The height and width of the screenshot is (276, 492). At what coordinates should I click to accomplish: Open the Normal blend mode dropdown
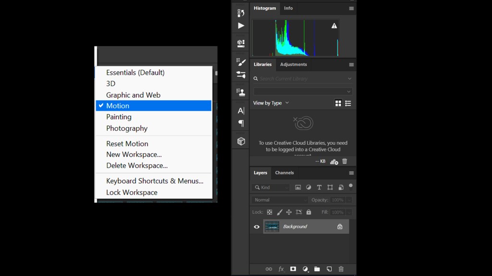(280, 200)
